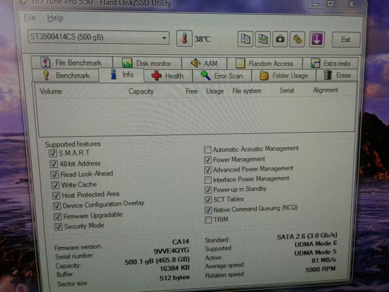Toggle the Automatic Acoustic Management checkbox
This screenshot has height=292, width=389.
click(x=208, y=149)
